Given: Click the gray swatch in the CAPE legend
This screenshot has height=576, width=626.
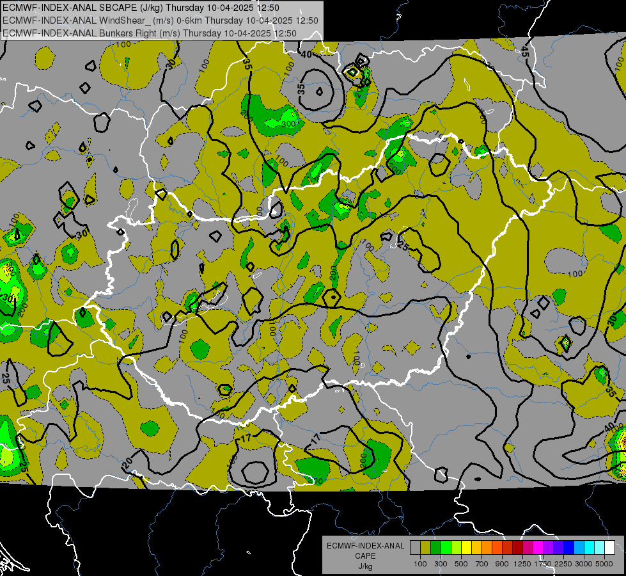Looking at the screenshot, I should point(415,548).
